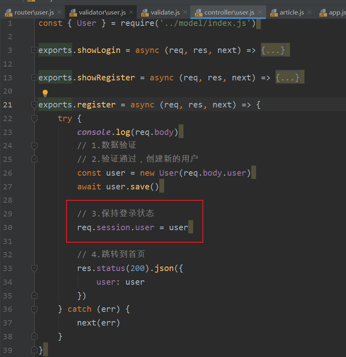Click the console keyword on line 23
346x357 pixels.
tap(94, 132)
